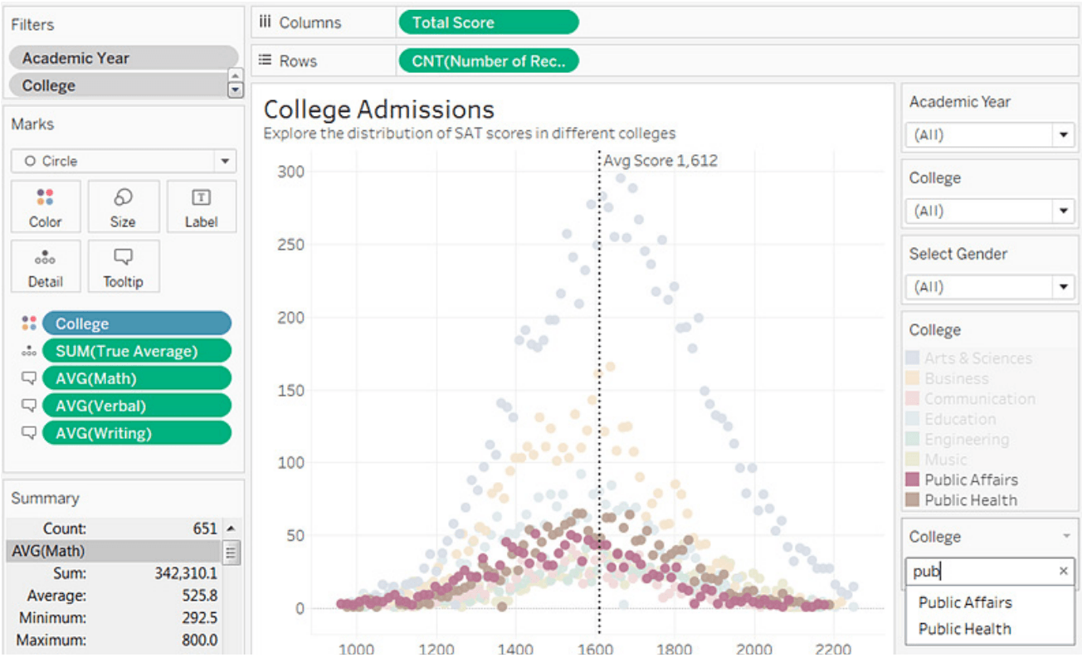Select the College color marks pill

pos(137,324)
